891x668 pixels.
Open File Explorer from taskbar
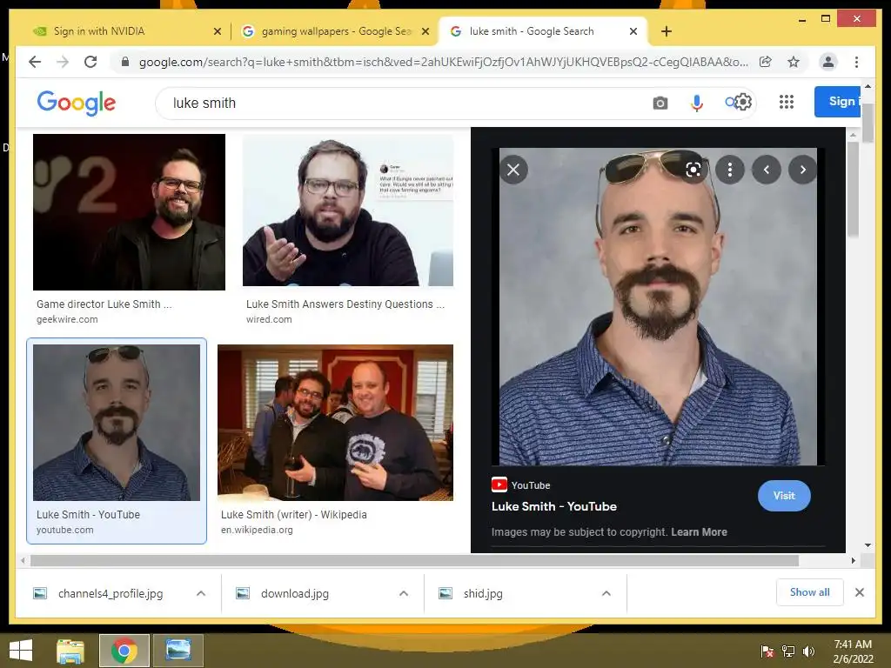(70, 651)
